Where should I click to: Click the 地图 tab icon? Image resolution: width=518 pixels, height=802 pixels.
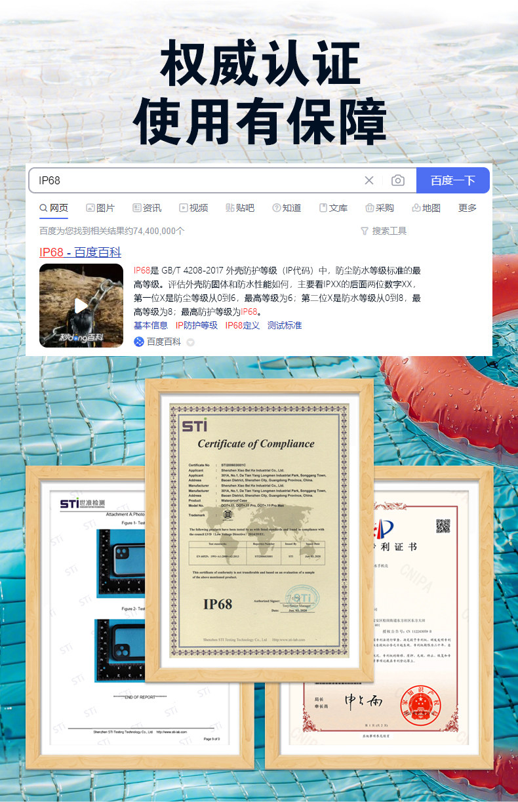pyautogui.click(x=416, y=208)
